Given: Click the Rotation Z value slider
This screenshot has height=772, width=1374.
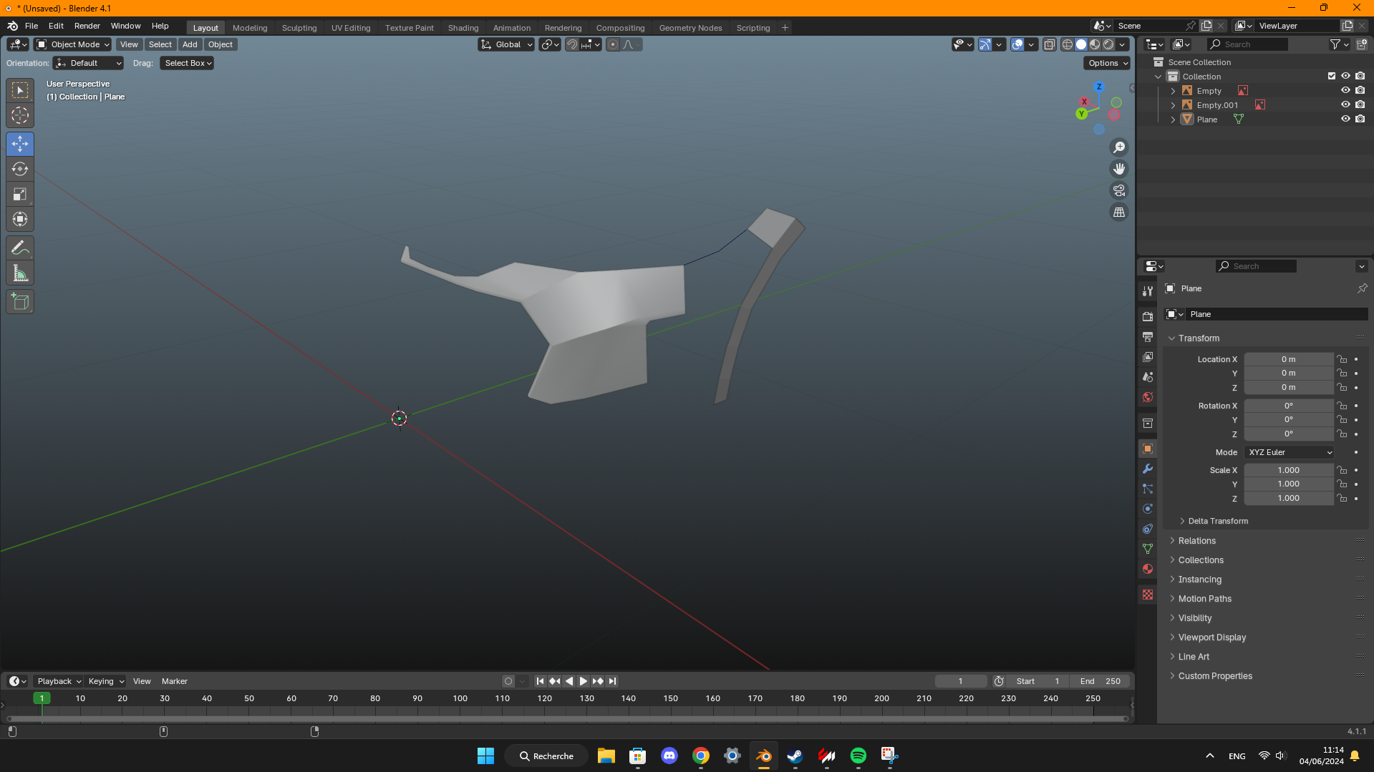Looking at the screenshot, I should coord(1289,434).
